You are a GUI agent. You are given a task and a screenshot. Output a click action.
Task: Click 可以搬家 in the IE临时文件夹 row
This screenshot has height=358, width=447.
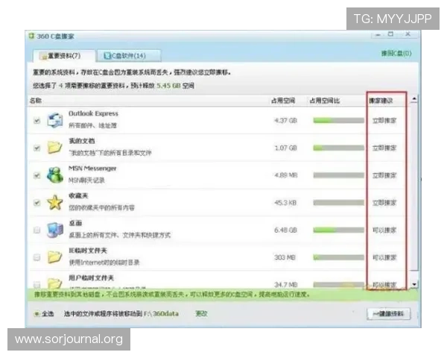[x=384, y=257]
